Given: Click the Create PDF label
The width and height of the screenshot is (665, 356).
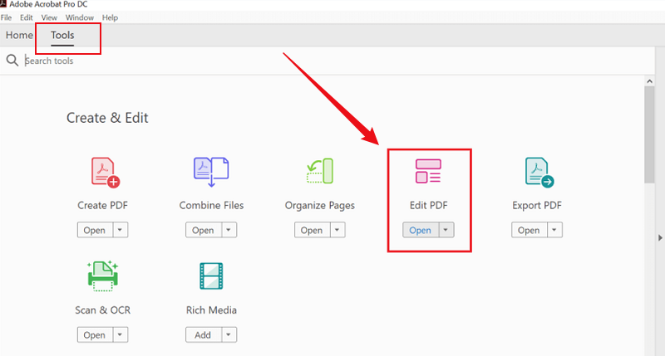Looking at the screenshot, I should [102, 205].
